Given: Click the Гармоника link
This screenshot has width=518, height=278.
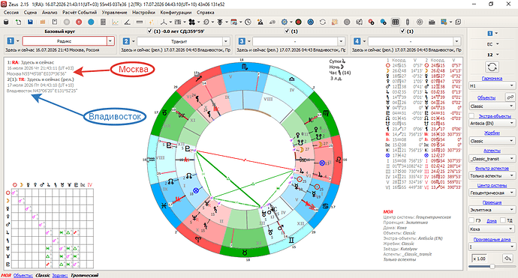Looking at the screenshot, I should (x=492, y=79).
